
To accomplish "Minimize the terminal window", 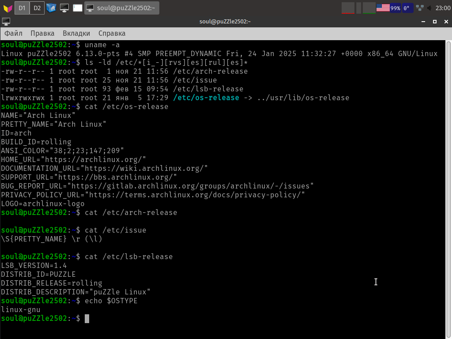I will click(423, 22).
